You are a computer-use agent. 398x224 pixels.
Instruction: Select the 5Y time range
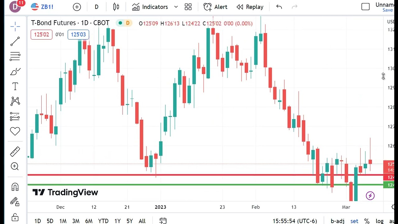129,221
